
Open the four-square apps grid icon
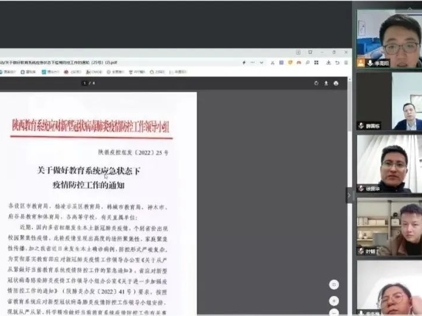pyautogui.click(x=317, y=63)
